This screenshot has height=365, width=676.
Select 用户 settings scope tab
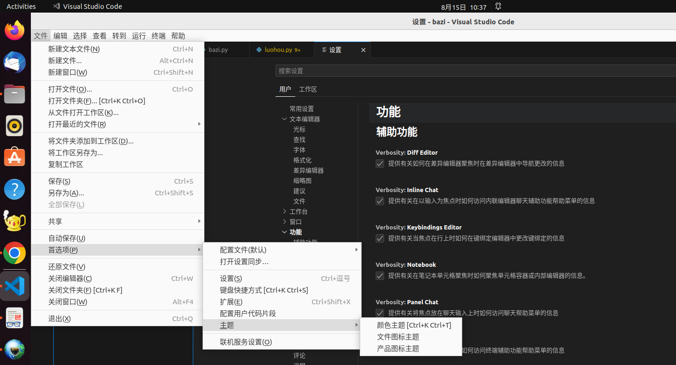[285, 89]
